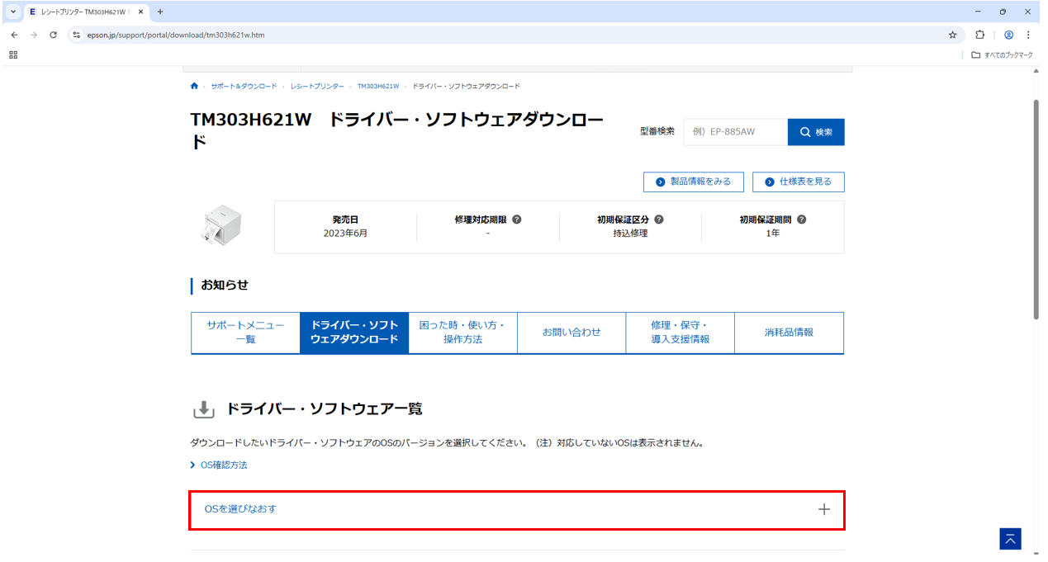Screen dimensions: 1048x562
Task: Select 修理・保守・導入支援情報 tab
Action: pos(680,333)
